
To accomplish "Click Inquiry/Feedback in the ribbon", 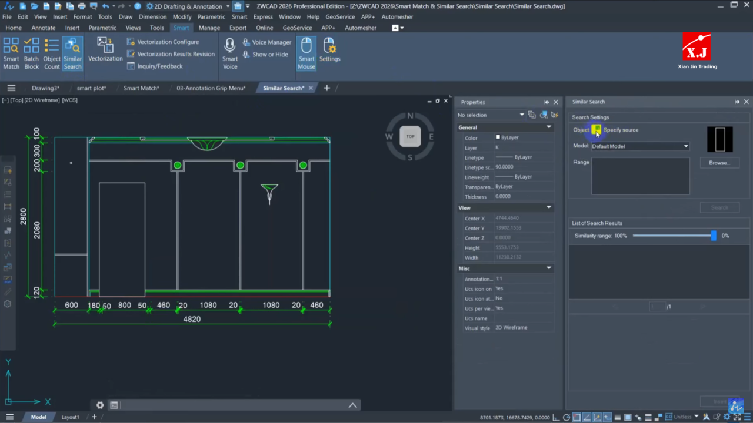I will [159, 66].
